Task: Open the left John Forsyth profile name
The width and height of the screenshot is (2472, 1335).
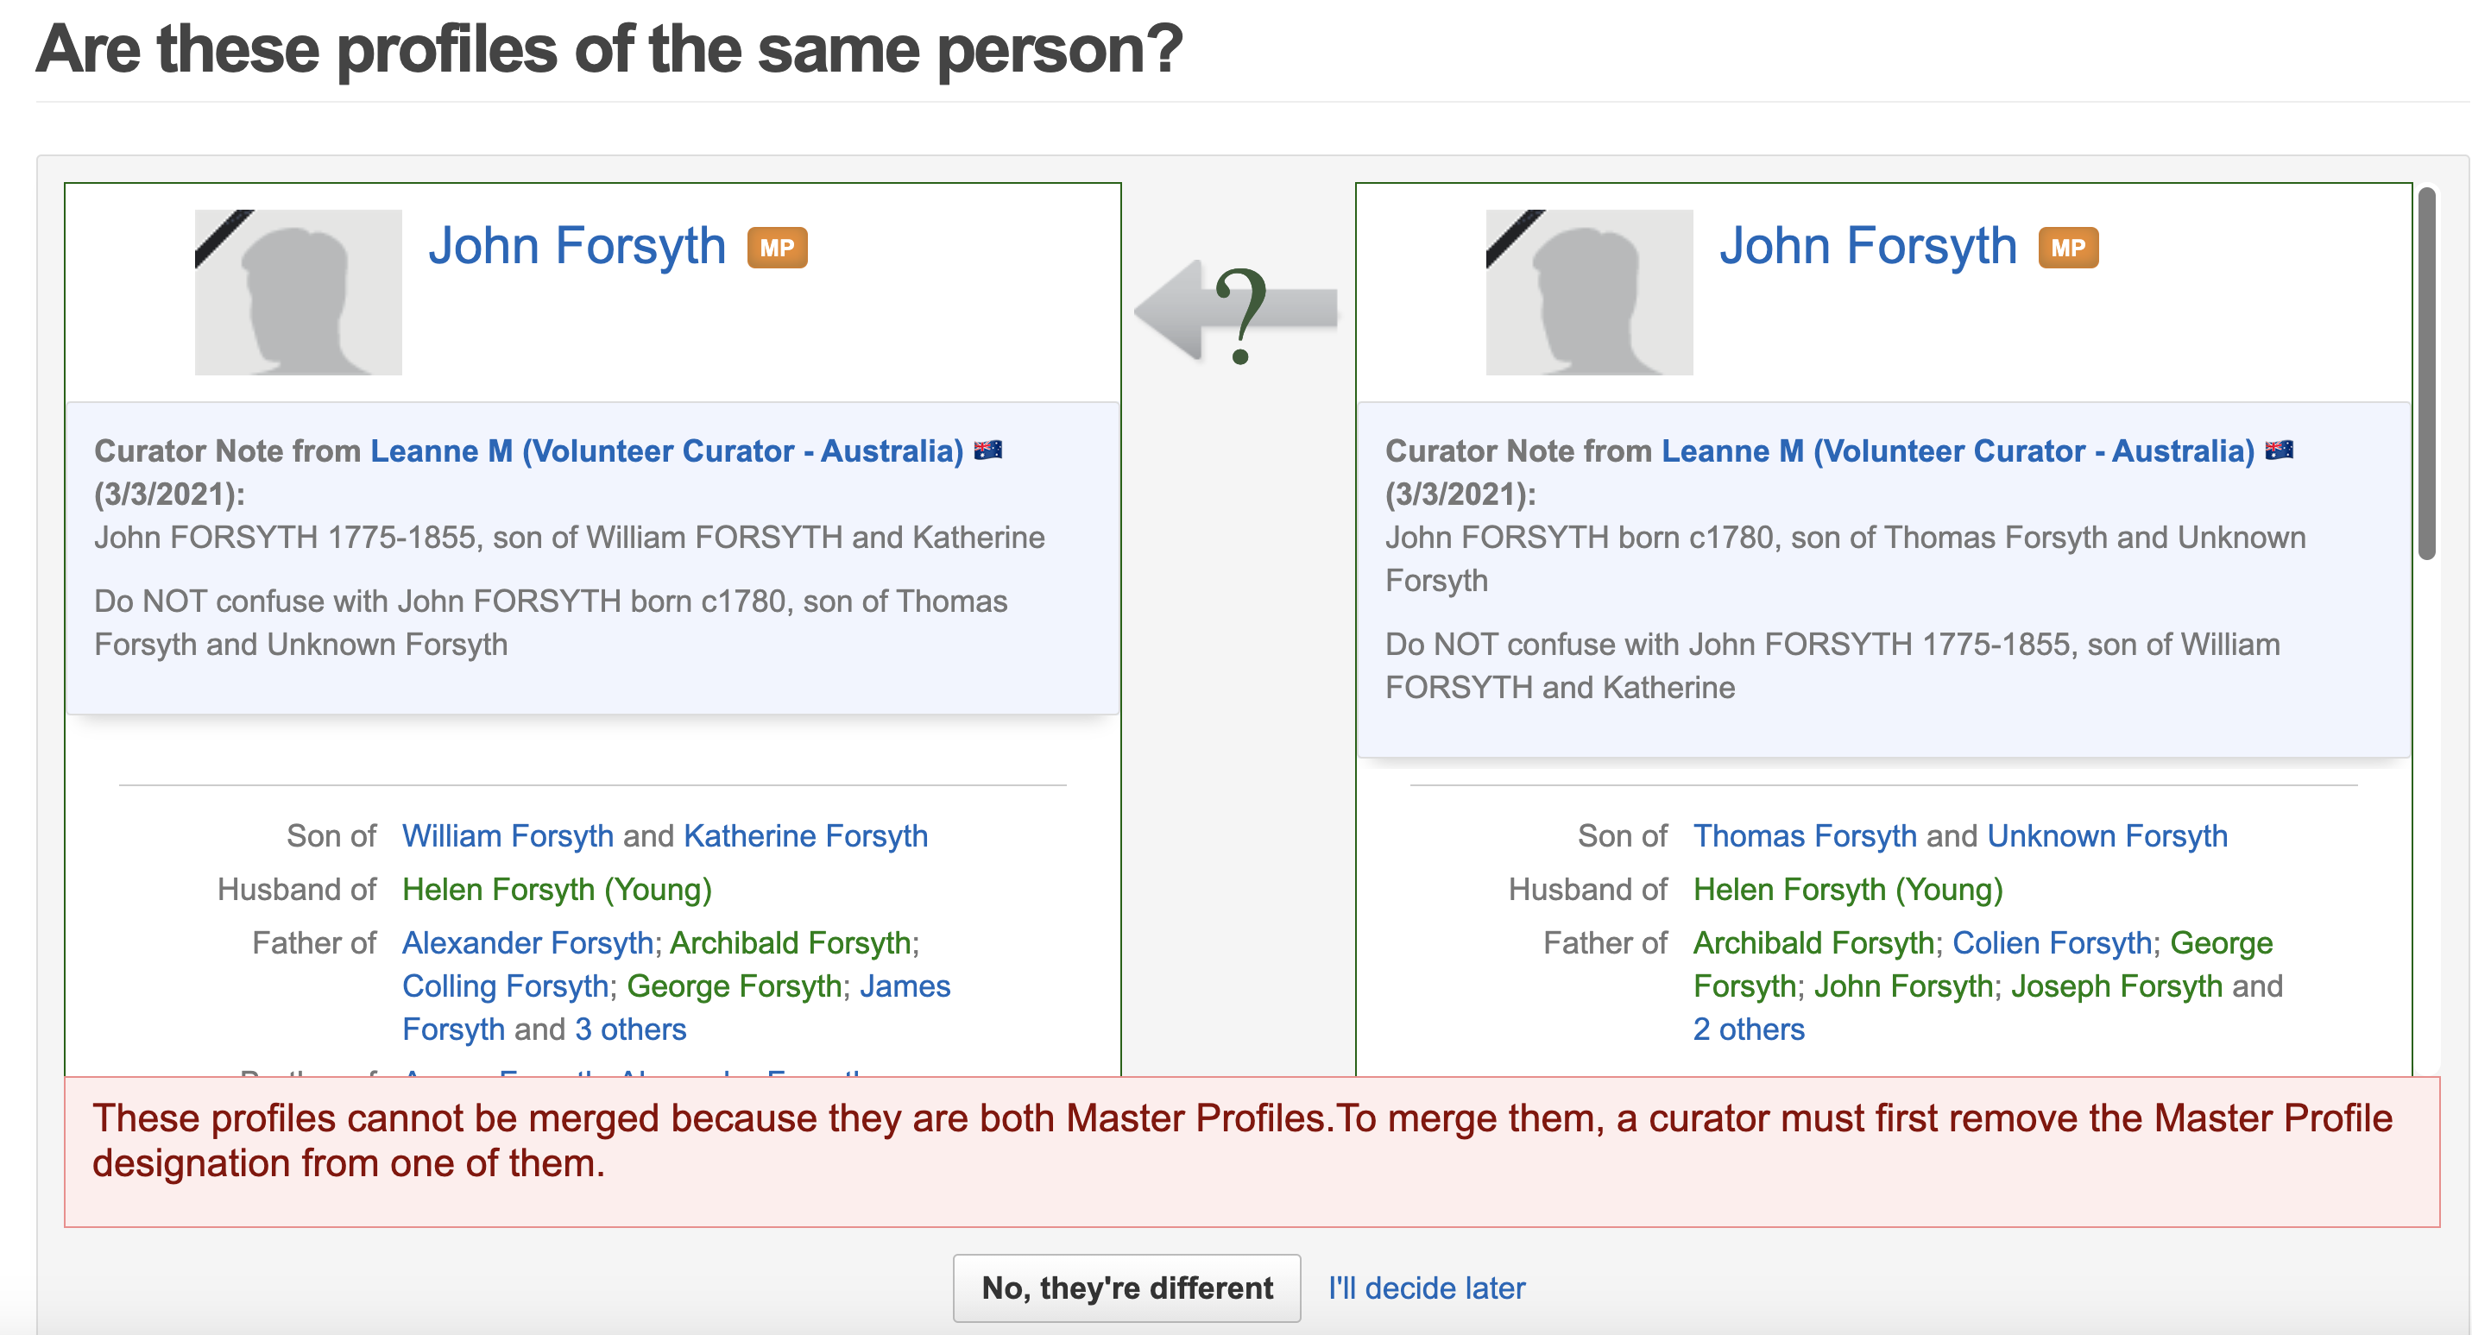Action: tap(577, 246)
